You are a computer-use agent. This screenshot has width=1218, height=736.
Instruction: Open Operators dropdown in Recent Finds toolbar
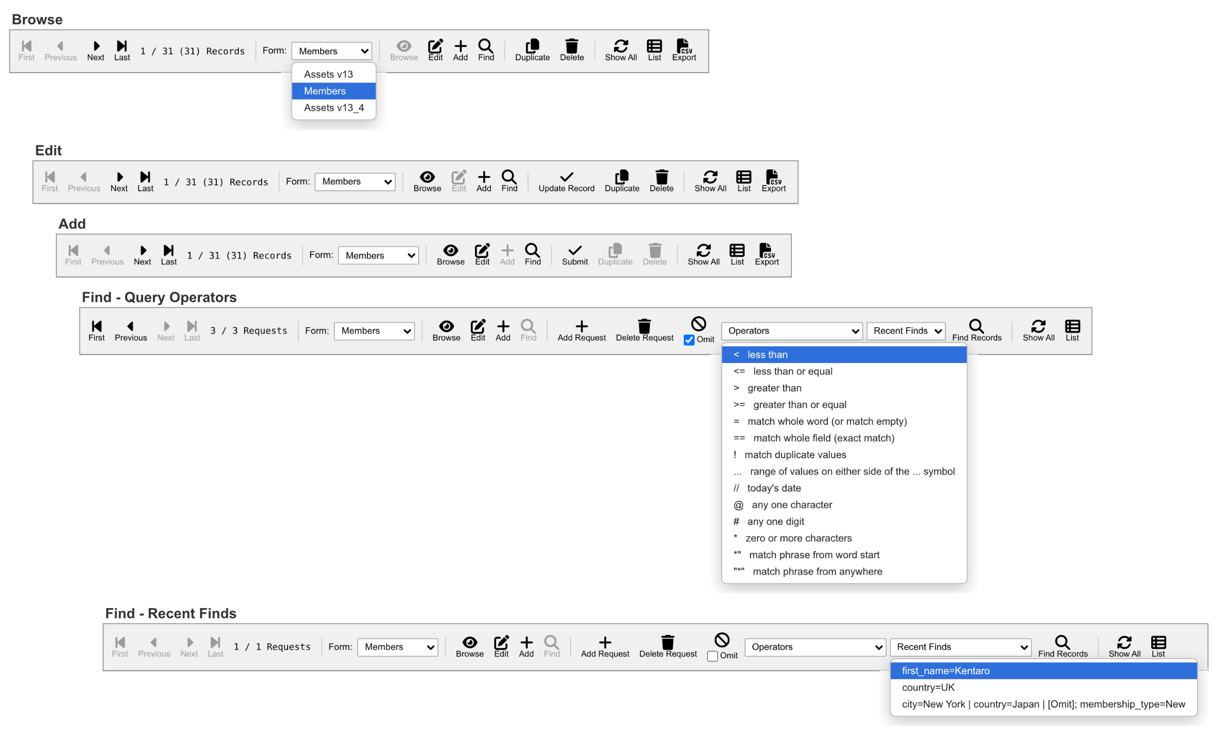[815, 647]
